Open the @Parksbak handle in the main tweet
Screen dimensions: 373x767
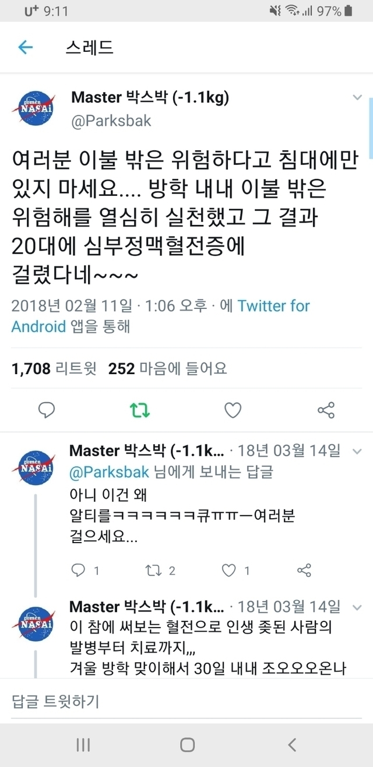(x=111, y=121)
